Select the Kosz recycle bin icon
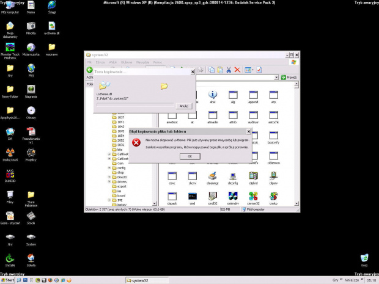 point(364,260)
